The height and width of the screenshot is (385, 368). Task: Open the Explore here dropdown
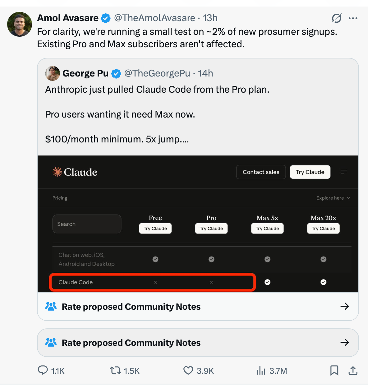[x=333, y=198]
